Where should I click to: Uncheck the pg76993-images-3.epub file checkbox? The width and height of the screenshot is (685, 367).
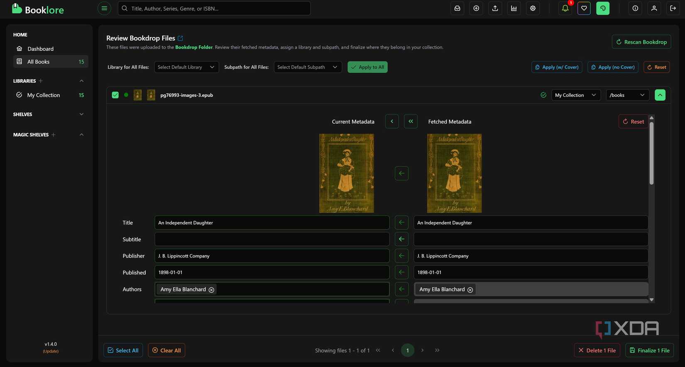pyautogui.click(x=115, y=95)
